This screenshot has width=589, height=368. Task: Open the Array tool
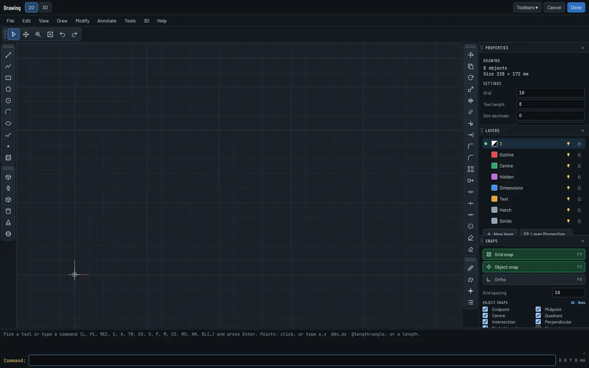point(470,169)
